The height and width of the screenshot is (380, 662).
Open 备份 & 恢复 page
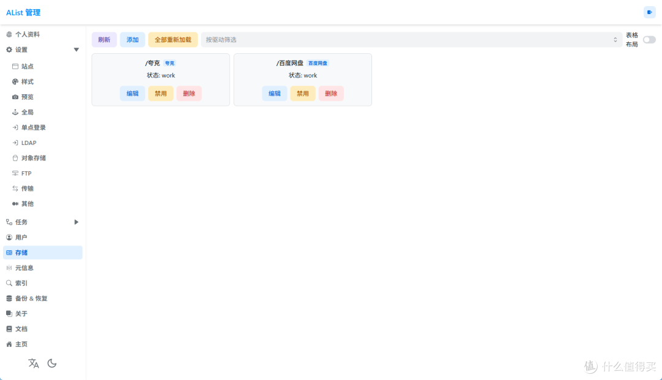(43, 298)
